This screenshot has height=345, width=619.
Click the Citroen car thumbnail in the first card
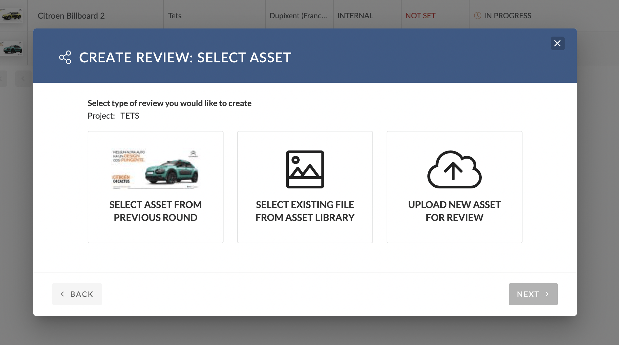click(x=156, y=168)
